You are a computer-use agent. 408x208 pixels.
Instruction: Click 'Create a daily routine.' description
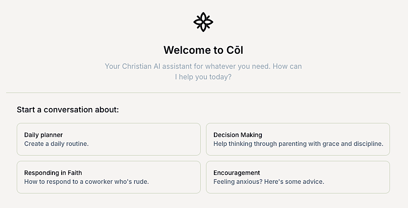tap(56, 144)
